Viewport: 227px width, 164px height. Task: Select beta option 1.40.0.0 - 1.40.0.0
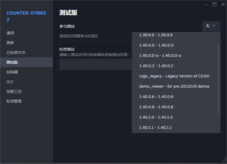tap(156, 45)
